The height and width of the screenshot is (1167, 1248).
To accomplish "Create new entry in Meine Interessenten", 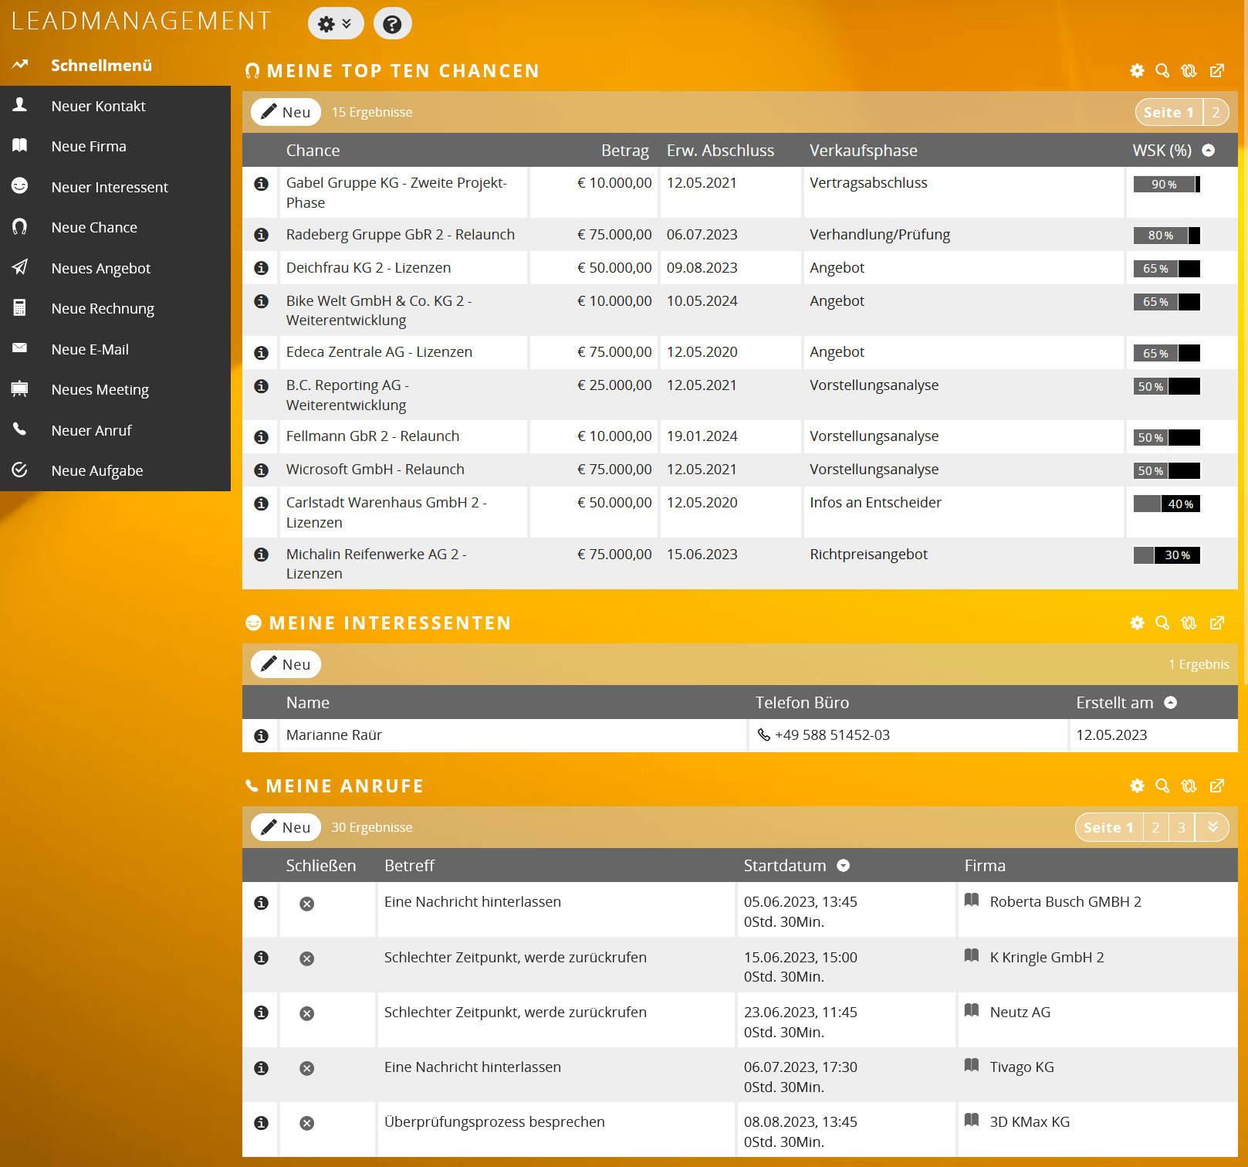I will pos(286,664).
